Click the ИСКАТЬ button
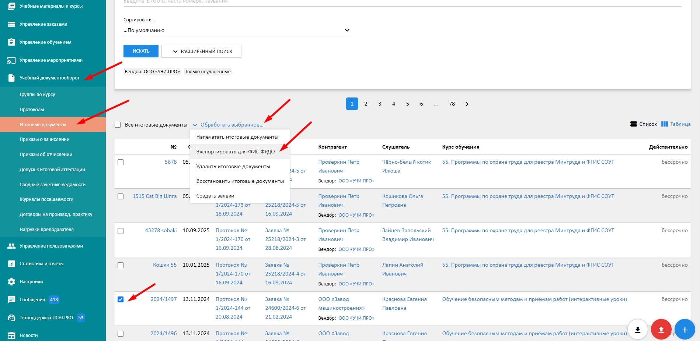 (141, 51)
